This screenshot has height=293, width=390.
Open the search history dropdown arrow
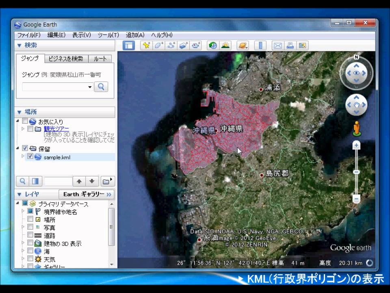tap(90, 87)
